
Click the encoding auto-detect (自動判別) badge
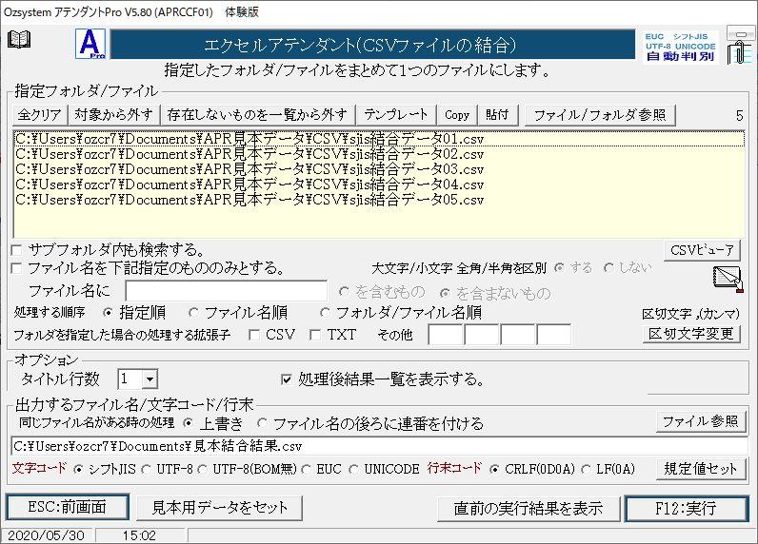click(680, 47)
